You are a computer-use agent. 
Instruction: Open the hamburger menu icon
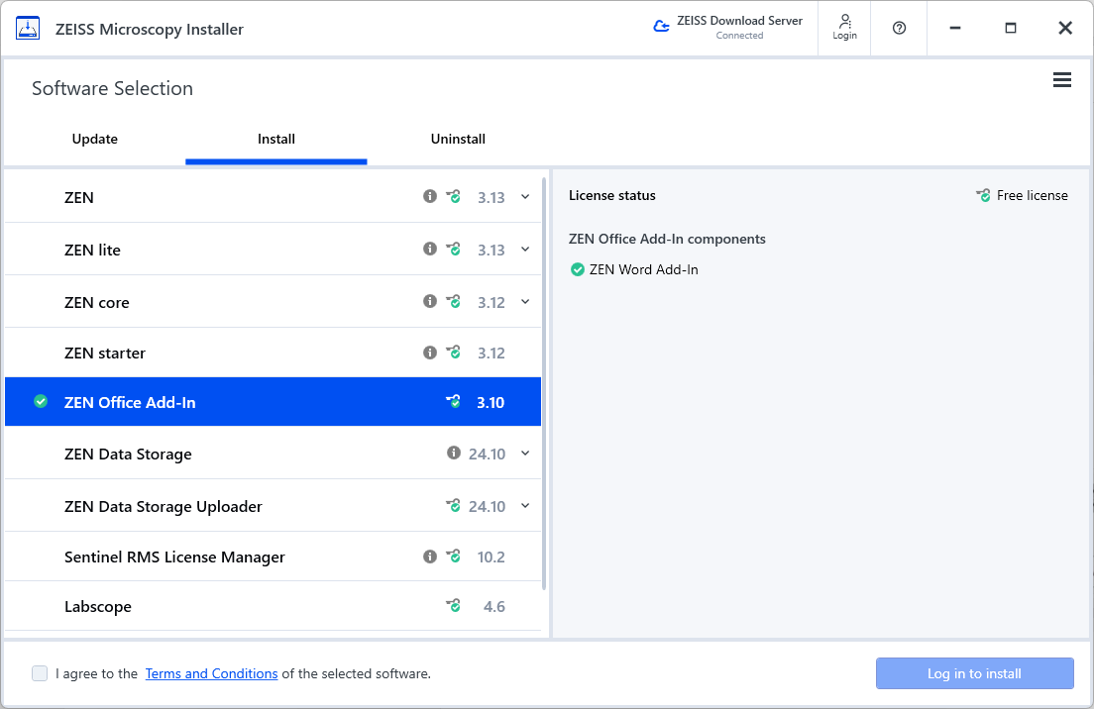[x=1061, y=80]
